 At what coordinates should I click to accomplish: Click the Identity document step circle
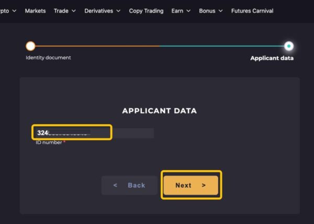(x=30, y=46)
